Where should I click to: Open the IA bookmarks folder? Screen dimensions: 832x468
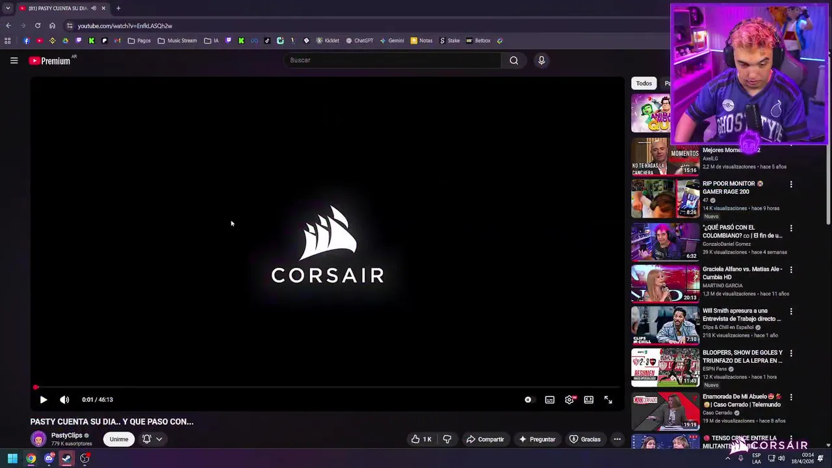211,40
